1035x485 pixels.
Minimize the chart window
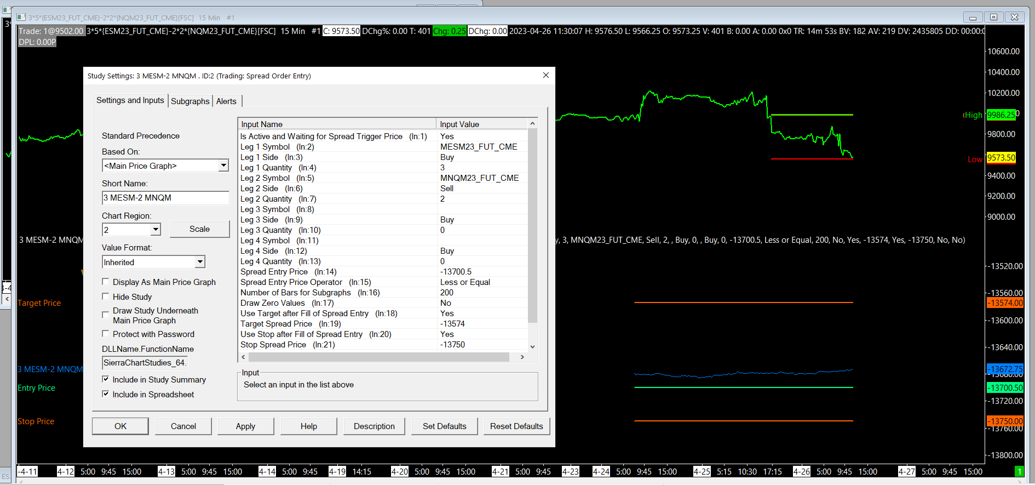973,18
